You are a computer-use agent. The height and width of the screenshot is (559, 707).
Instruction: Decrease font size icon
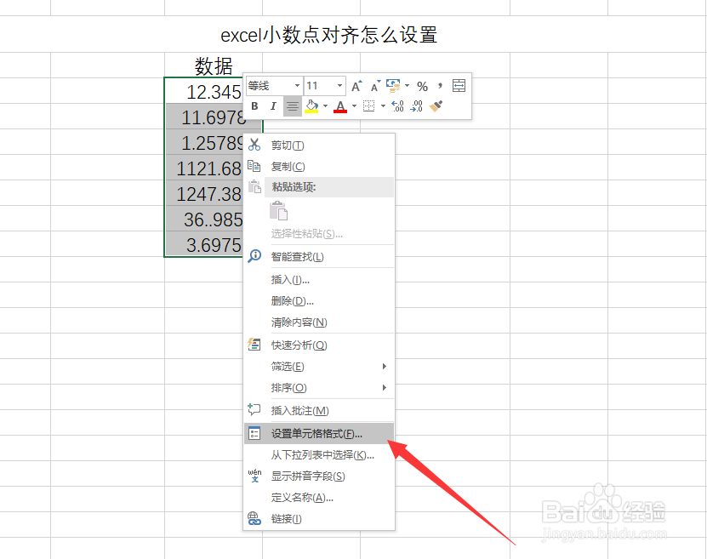375,86
